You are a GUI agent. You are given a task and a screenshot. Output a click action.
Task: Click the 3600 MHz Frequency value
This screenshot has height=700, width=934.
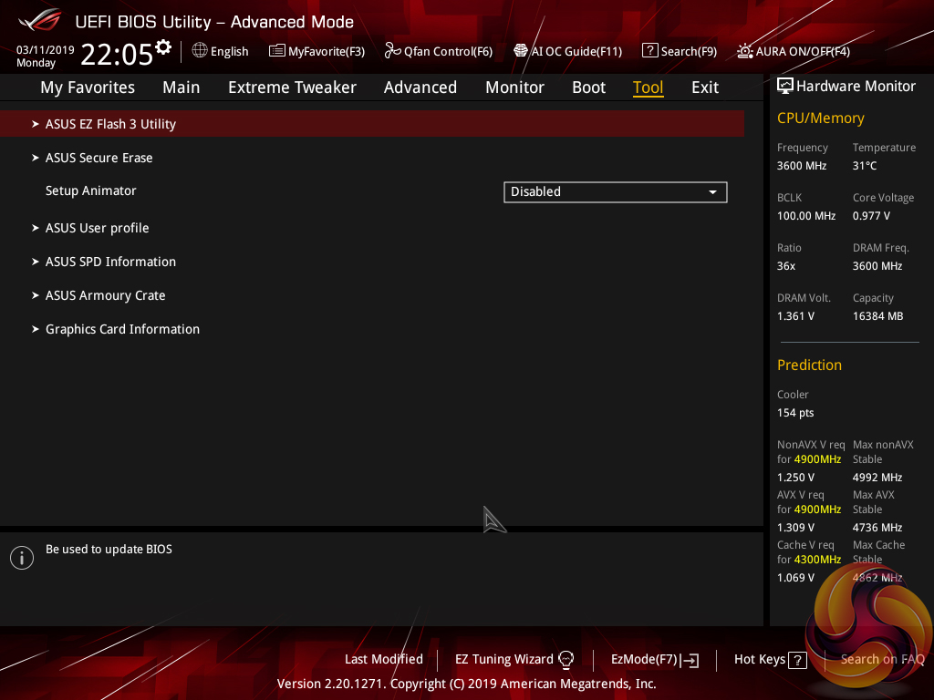pos(801,166)
